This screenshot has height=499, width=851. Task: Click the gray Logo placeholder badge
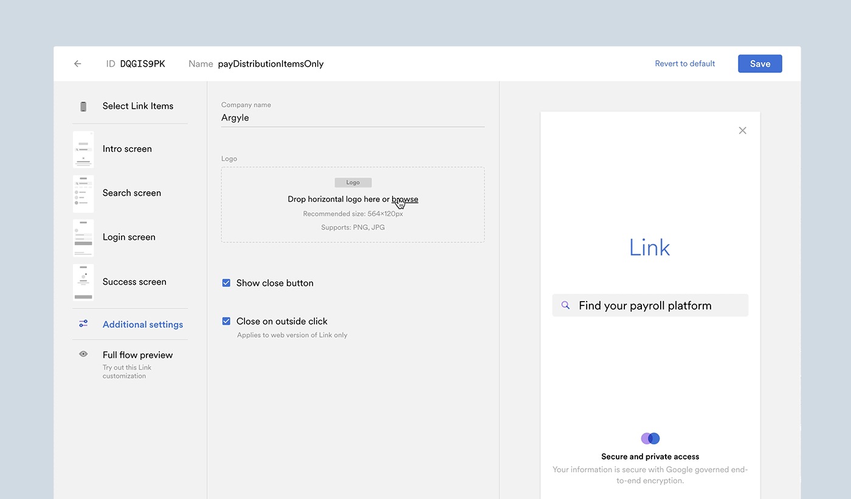pyautogui.click(x=353, y=182)
